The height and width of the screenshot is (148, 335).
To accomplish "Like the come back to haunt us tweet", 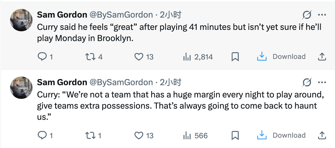I will [x=139, y=136].
